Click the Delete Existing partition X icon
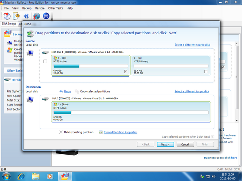Screen dimensions: 242x181 point(61,132)
